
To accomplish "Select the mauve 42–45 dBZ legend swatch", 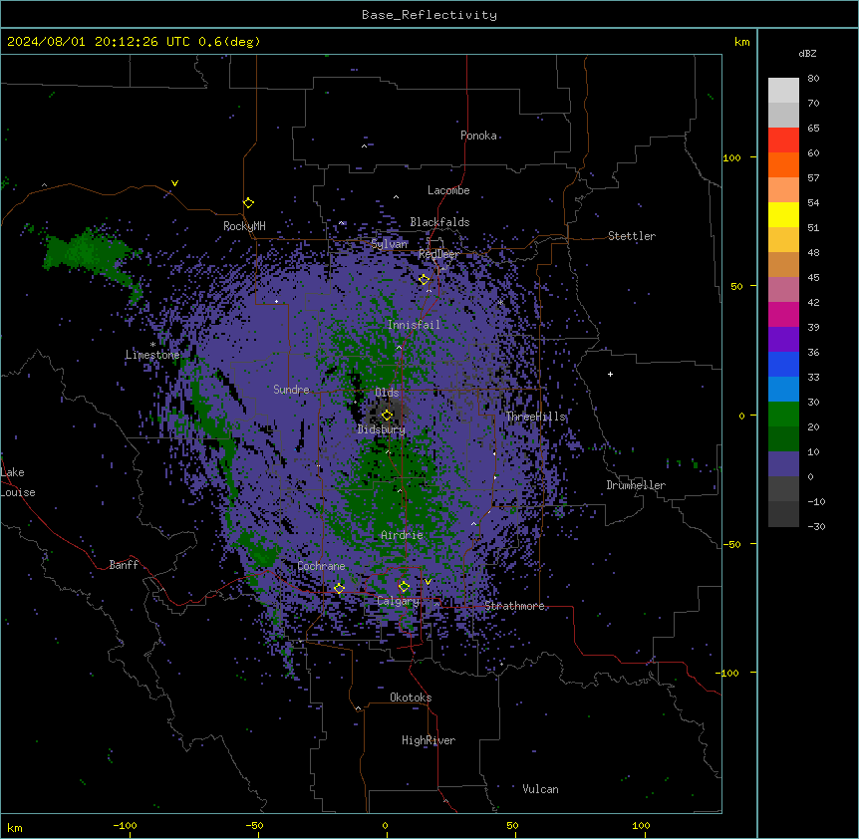I will pyautogui.click(x=783, y=290).
